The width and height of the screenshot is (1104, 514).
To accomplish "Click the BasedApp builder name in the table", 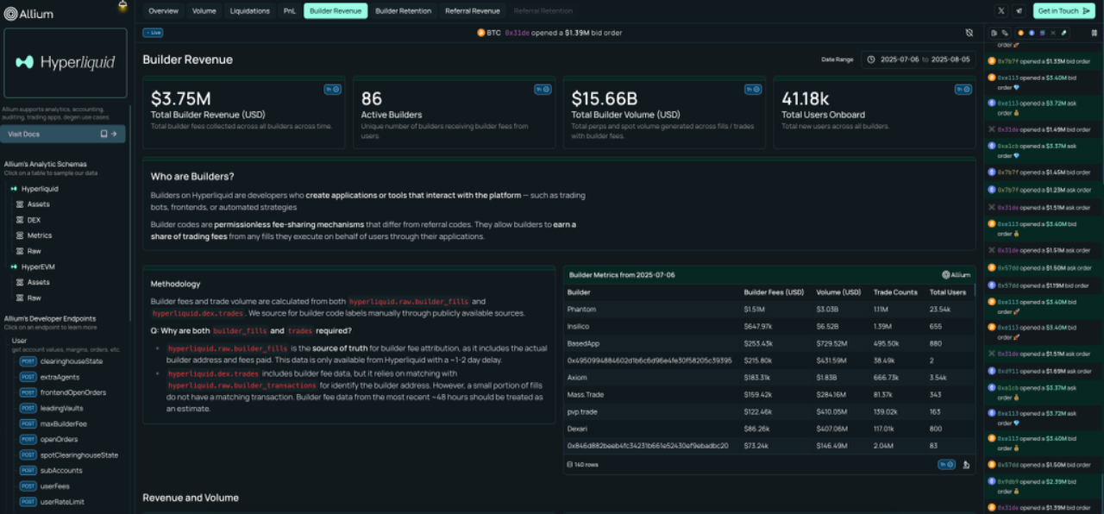I will [583, 343].
